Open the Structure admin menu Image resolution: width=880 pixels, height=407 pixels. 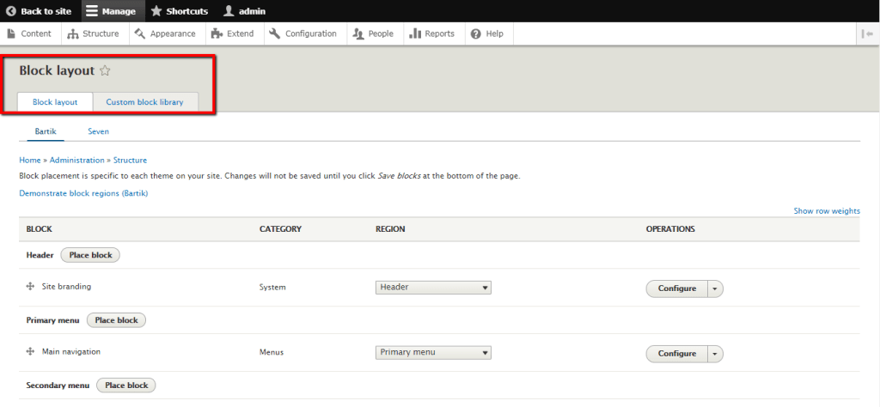tap(95, 33)
